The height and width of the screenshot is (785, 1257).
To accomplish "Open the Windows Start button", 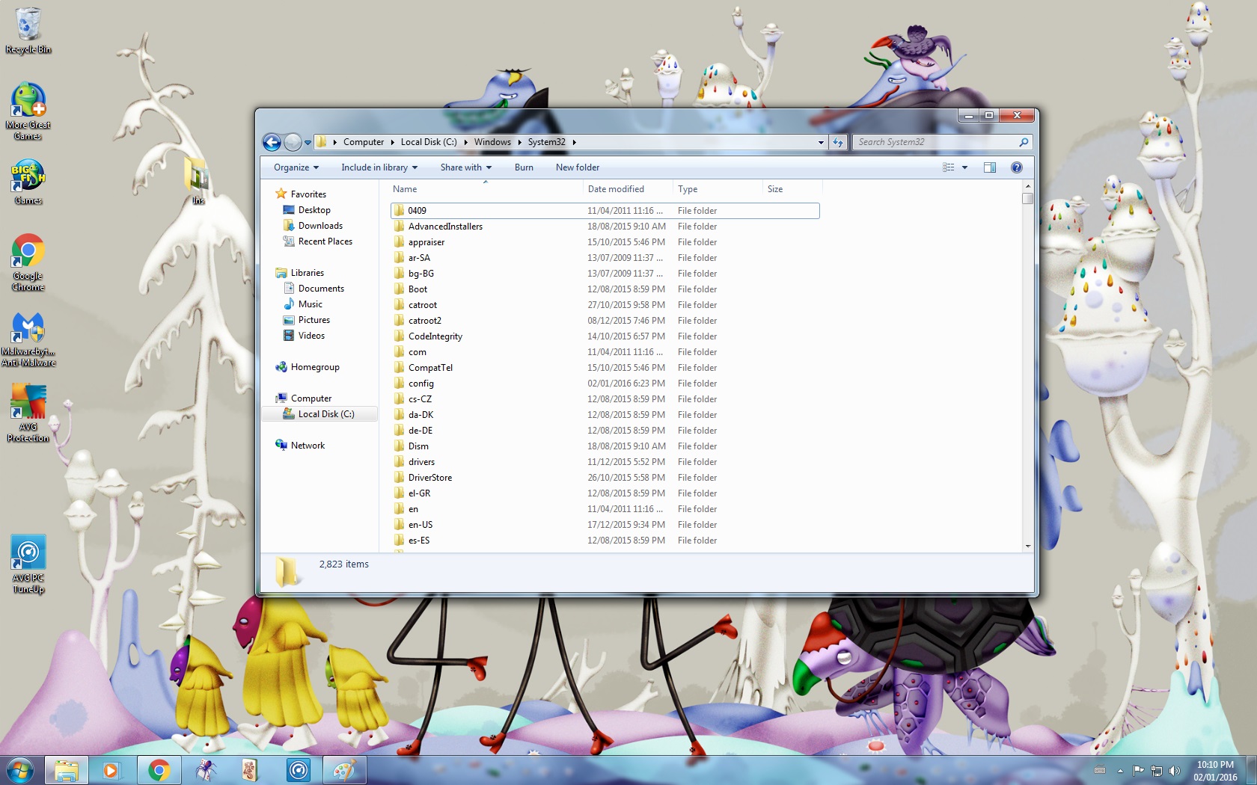I will [20, 769].
